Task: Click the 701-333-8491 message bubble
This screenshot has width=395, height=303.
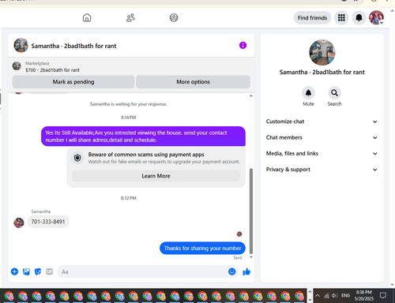Action: coord(48,222)
